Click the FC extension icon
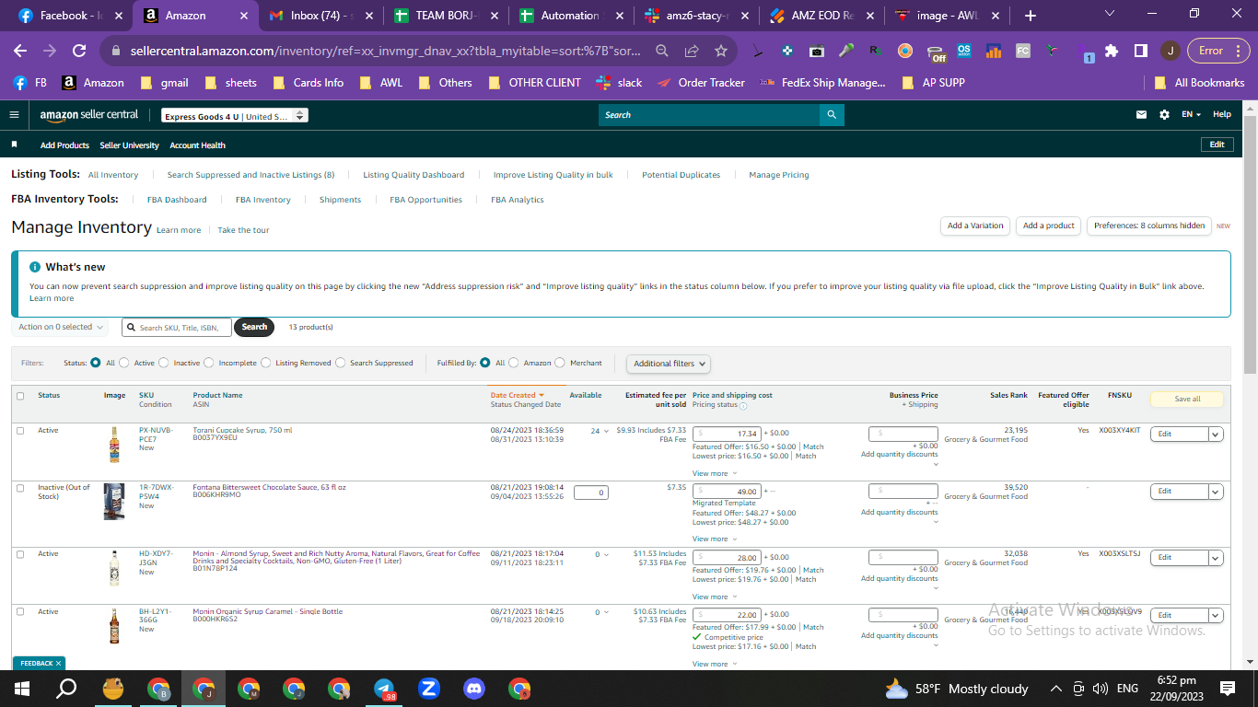 (1023, 52)
